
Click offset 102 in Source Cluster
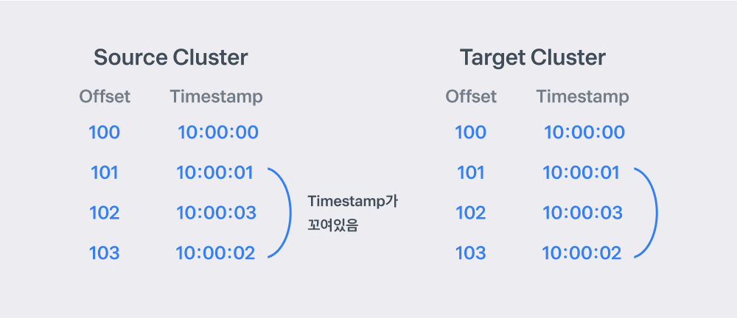(105, 213)
